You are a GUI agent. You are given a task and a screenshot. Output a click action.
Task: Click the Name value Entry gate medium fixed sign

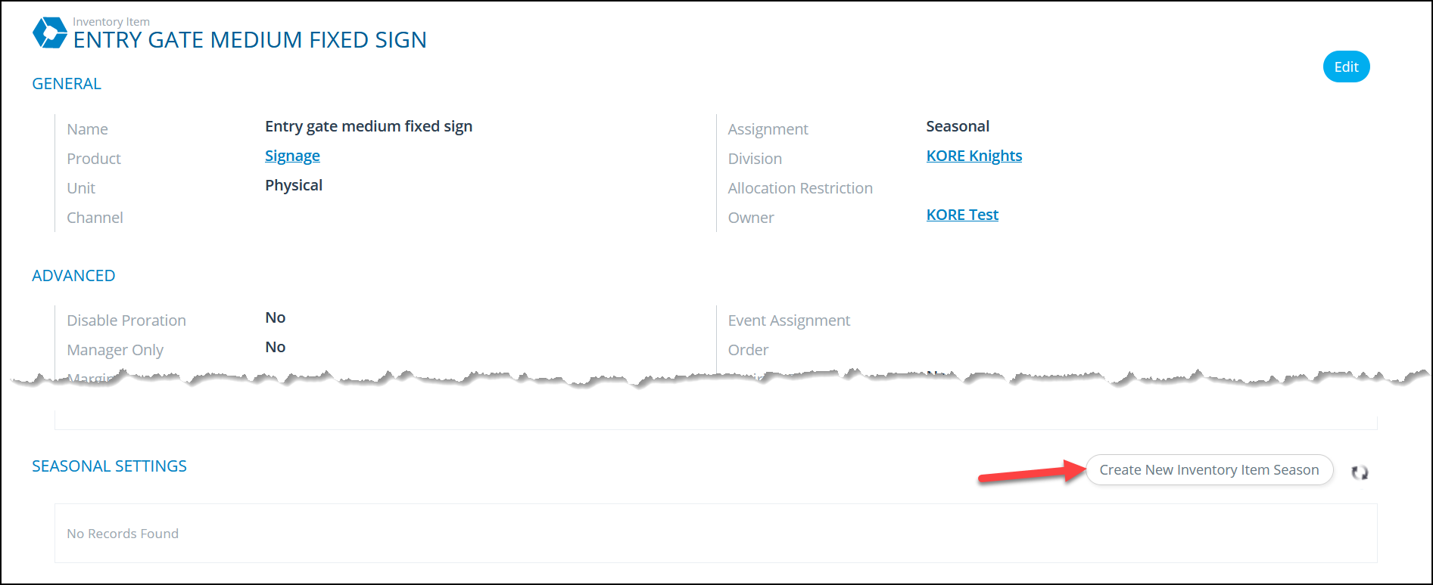(x=369, y=126)
